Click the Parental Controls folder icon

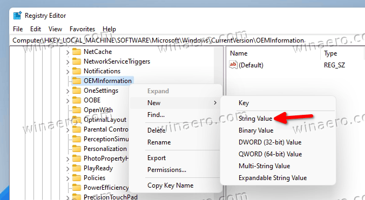pos(76,129)
